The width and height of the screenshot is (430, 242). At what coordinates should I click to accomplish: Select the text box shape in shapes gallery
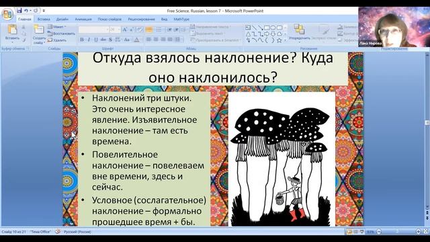pos(248,28)
